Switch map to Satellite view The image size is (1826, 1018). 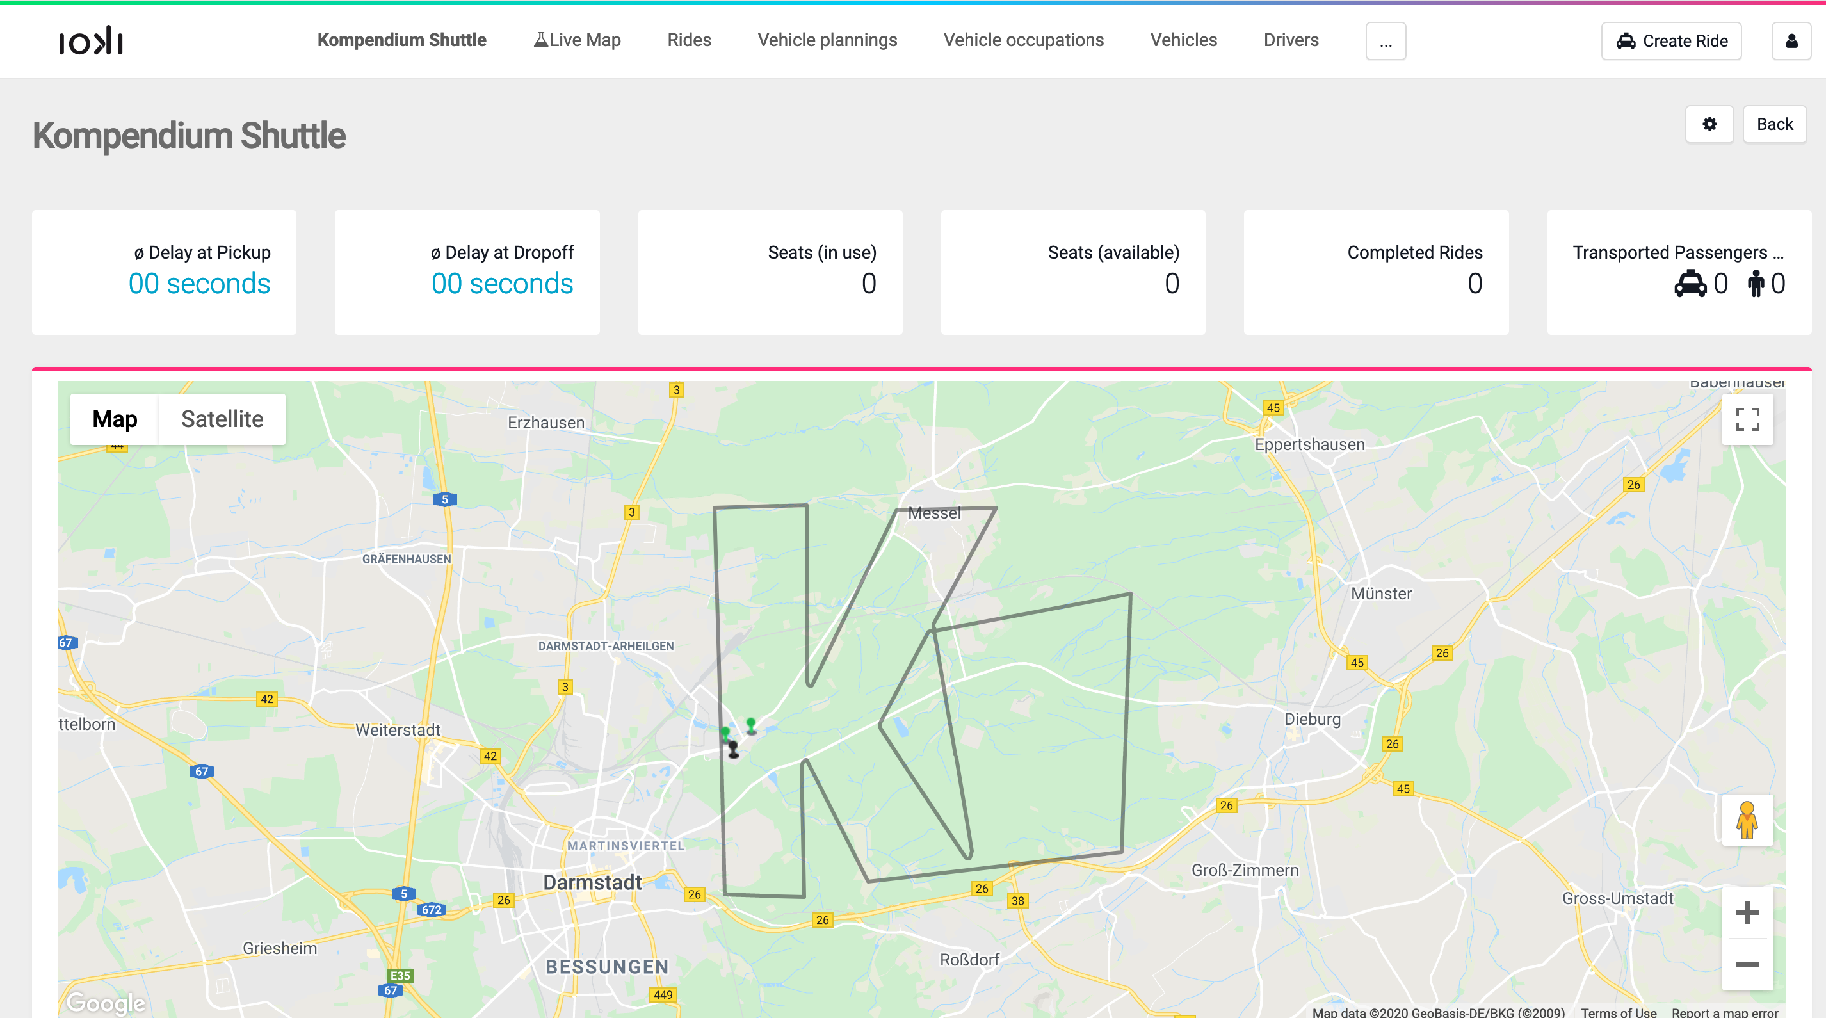(x=222, y=419)
